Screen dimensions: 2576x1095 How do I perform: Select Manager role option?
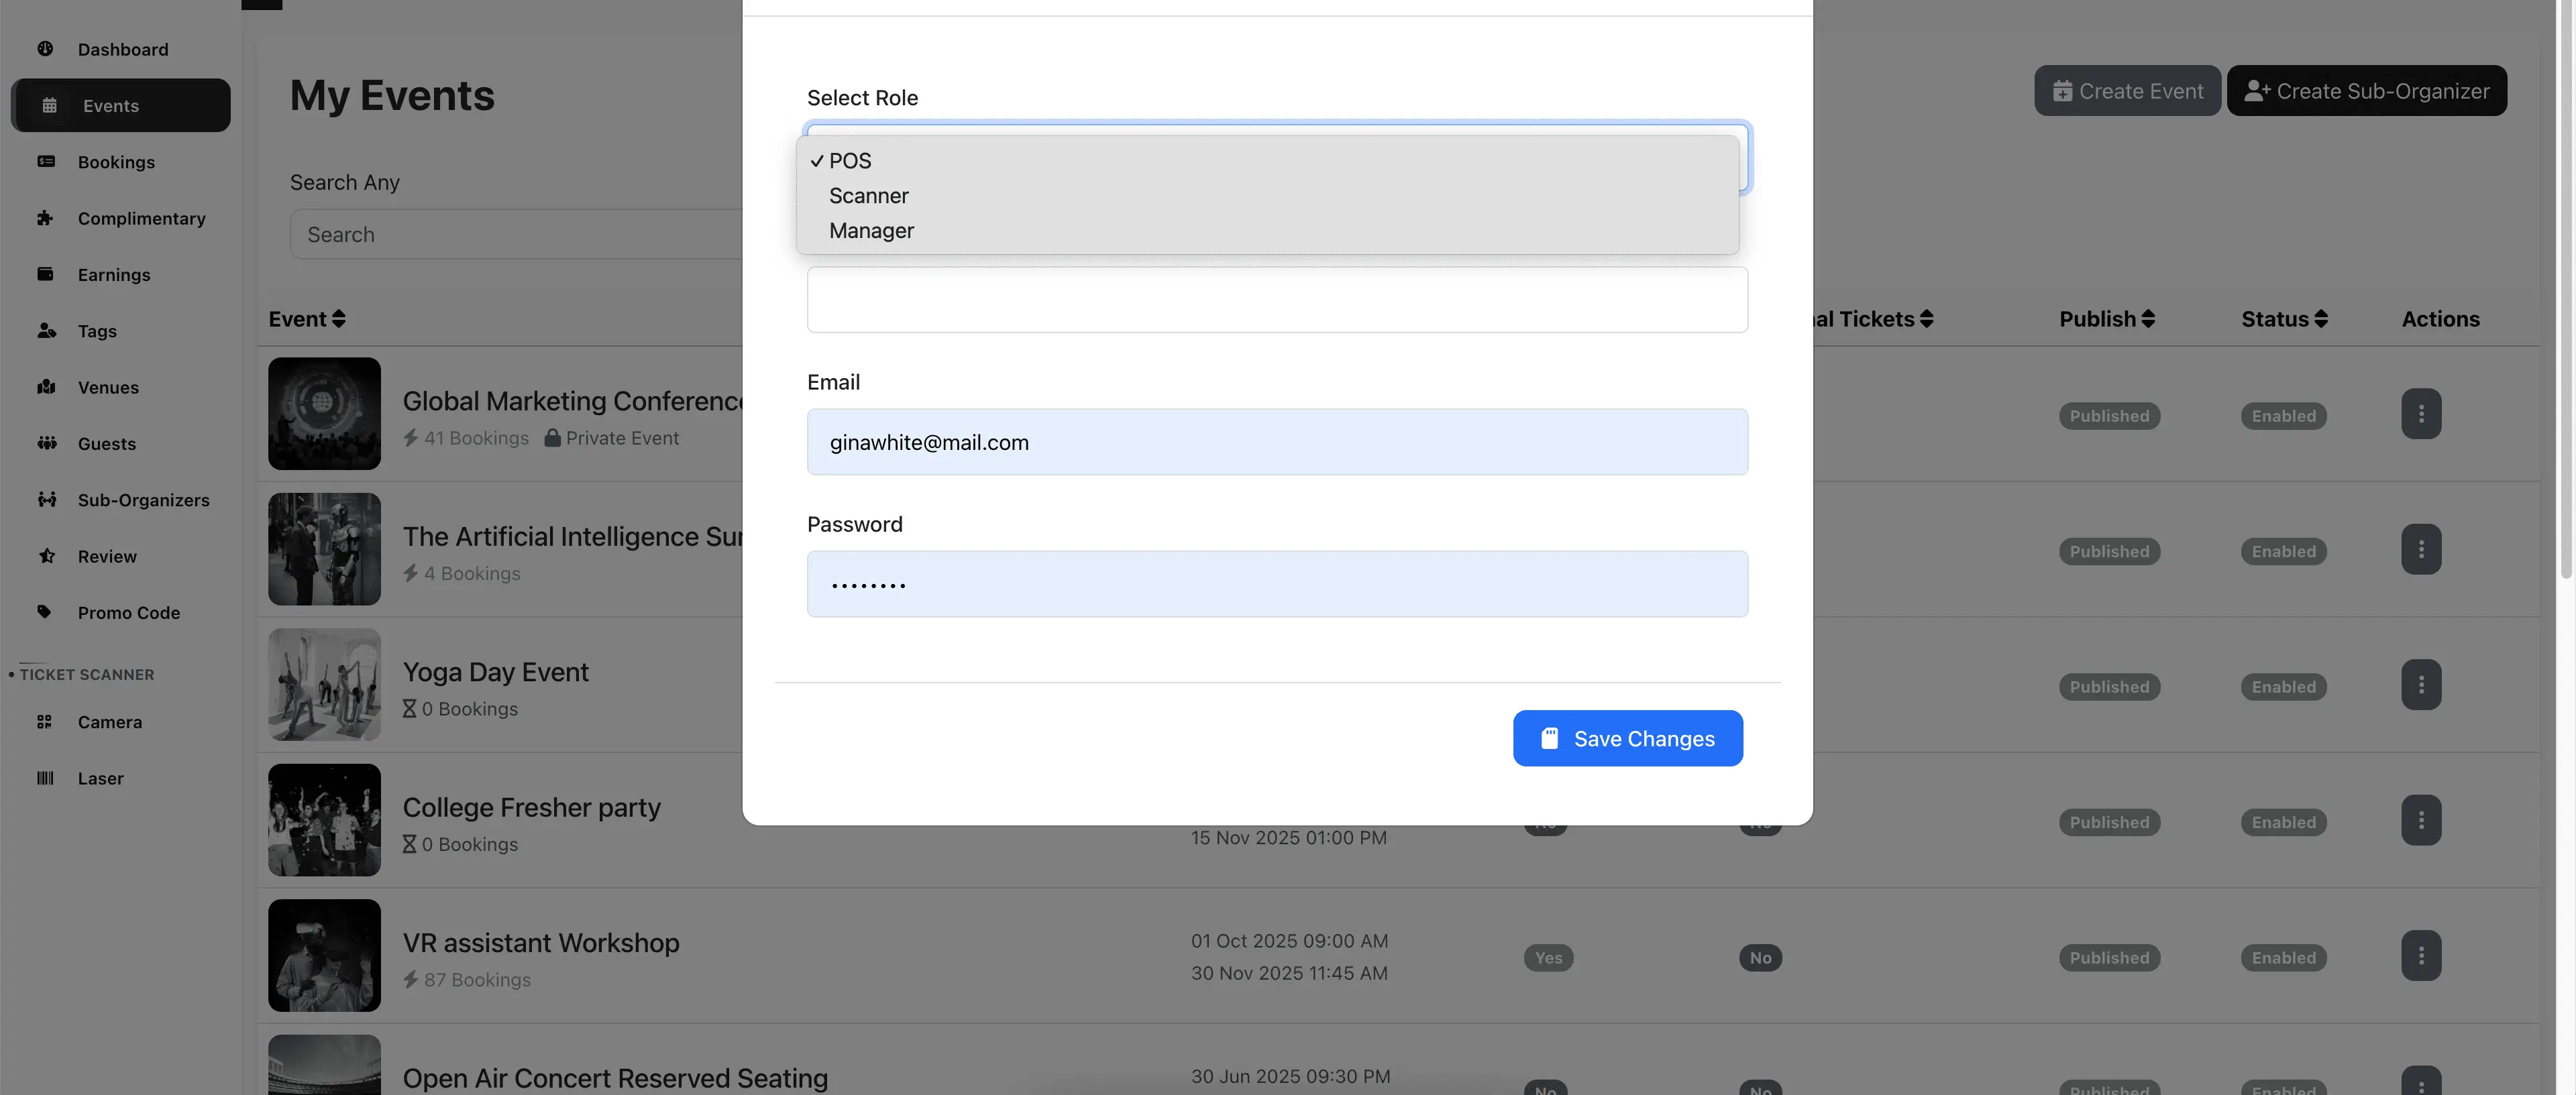tap(871, 231)
